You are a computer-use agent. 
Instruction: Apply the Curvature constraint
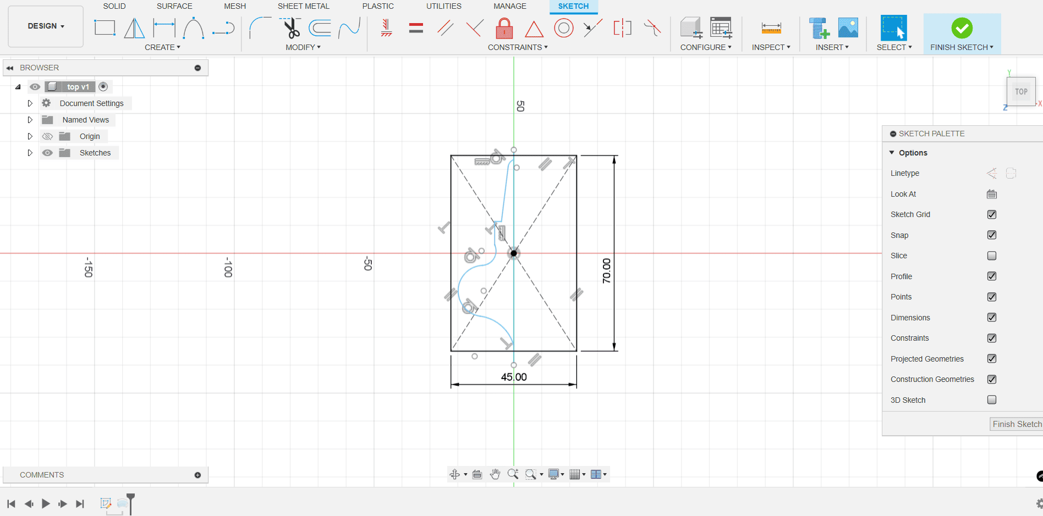pos(652,27)
